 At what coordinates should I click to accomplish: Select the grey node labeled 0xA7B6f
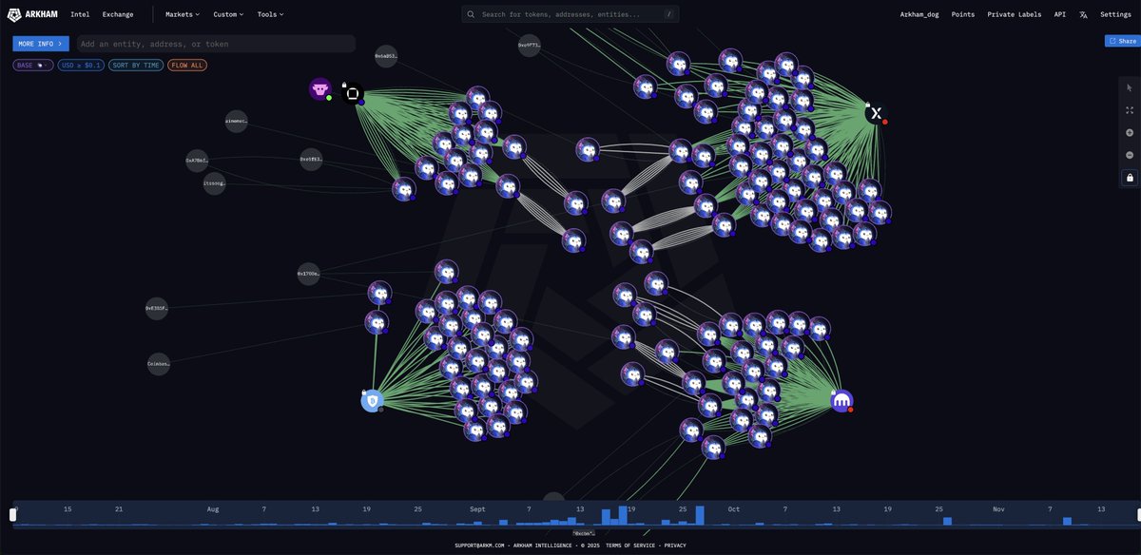(197, 162)
